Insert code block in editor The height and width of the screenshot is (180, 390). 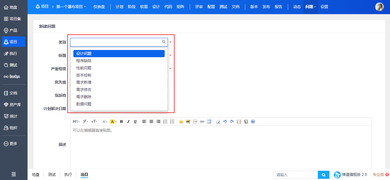tap(195, 122)
